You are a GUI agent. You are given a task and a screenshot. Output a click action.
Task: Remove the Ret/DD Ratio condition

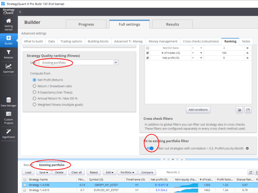pyautogui.click(x=247, y=48)
